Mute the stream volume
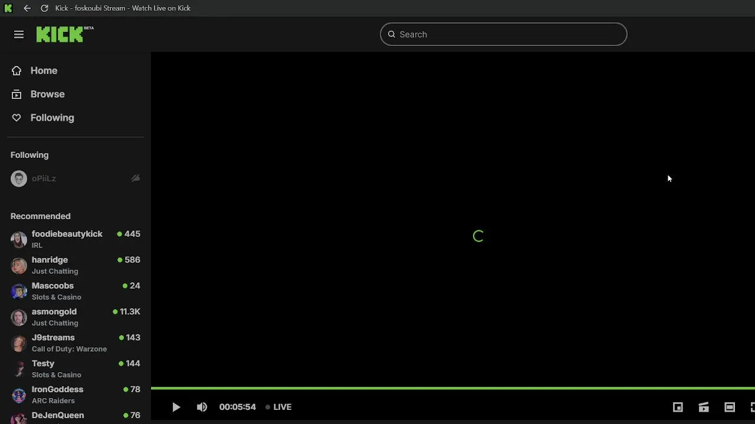This screenshot has width=755, height=424. tap(202, 407)
